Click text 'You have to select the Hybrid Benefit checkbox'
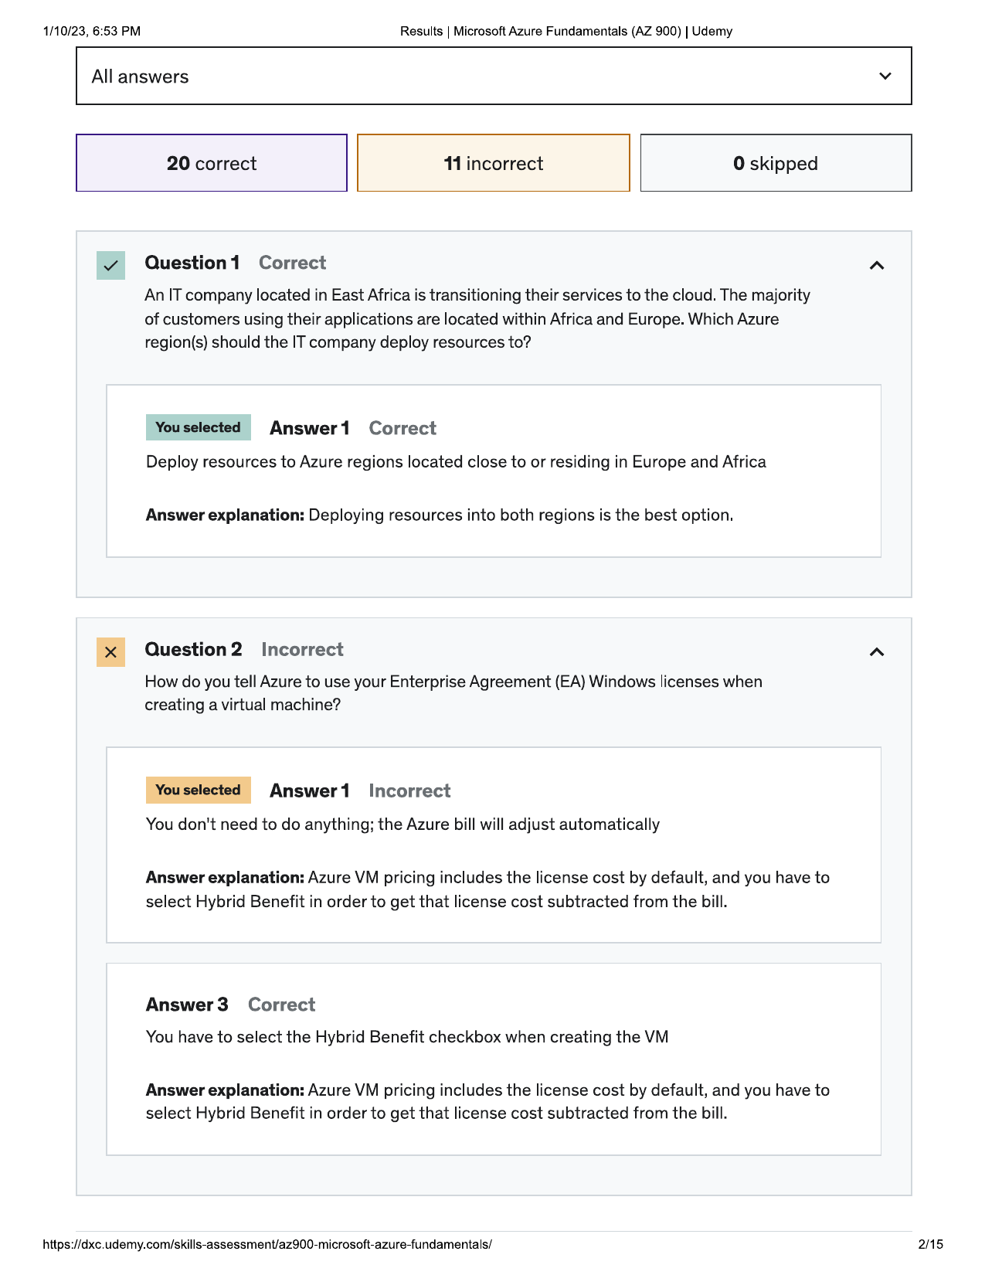Image resolution: width=985 pixels, height=1275 pixels. click(407, 1036)
